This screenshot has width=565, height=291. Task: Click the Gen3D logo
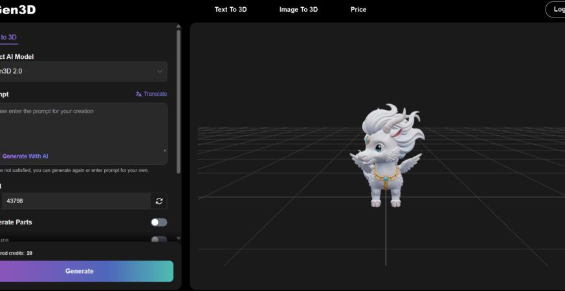[x=17, y=10]
